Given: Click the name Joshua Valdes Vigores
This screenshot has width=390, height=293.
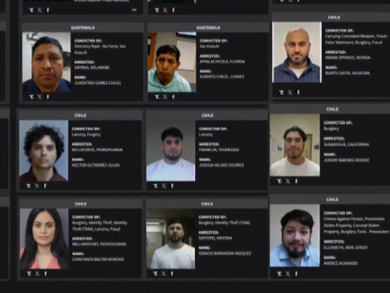Looking at the screenshot, I should (220, 165).
